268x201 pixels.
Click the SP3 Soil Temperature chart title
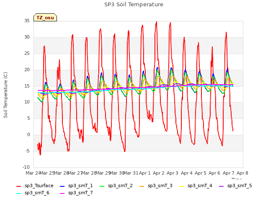(134, 5)
